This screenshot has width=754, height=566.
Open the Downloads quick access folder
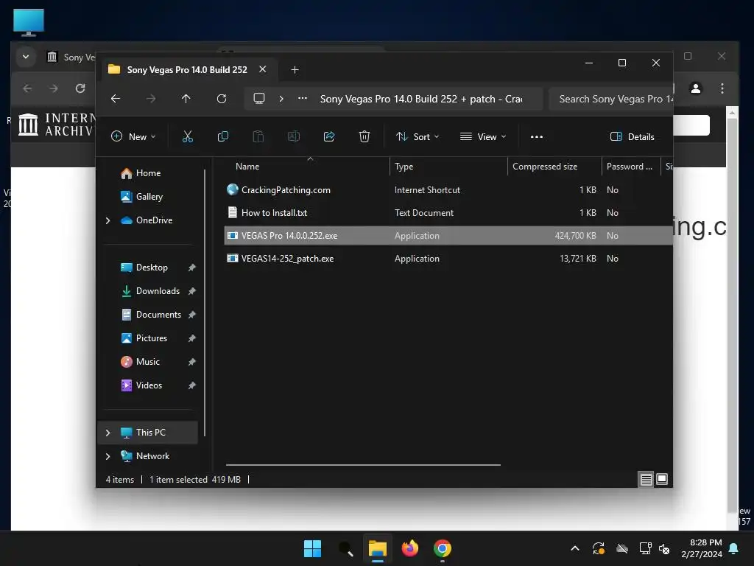(x=158, y=291)
